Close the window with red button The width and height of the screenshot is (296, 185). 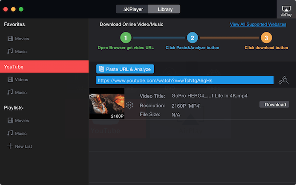pos(5,9)
